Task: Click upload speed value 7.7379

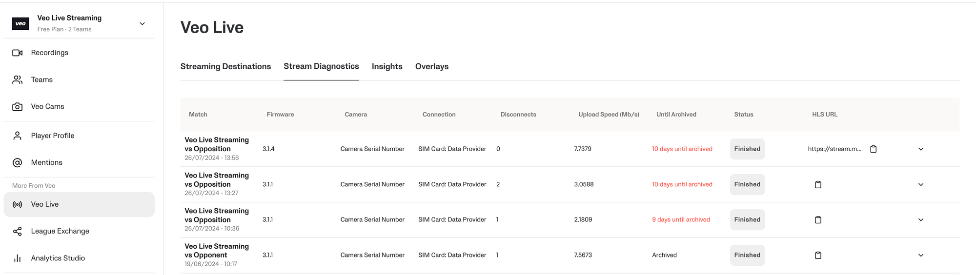Action: pyautogui.click(x=583, y=149)
